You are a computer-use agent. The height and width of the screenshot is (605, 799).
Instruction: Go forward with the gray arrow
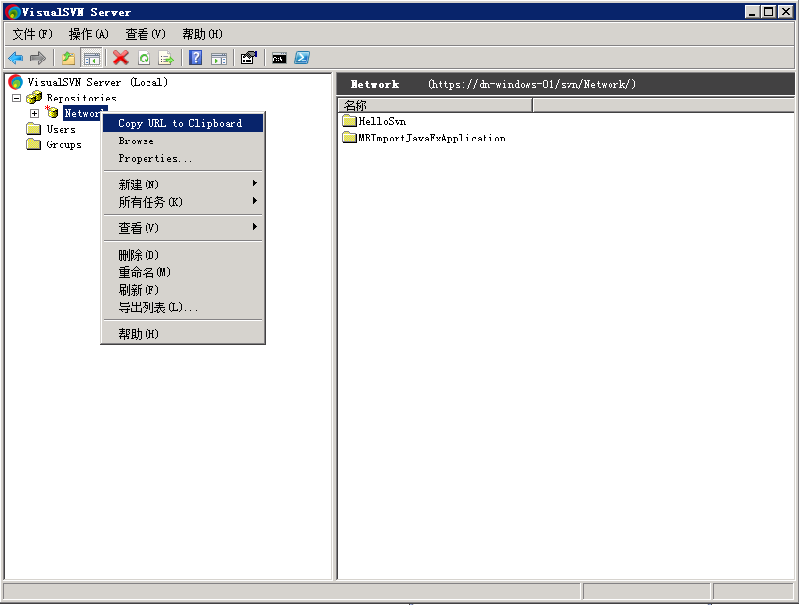[x=38, y=58]
